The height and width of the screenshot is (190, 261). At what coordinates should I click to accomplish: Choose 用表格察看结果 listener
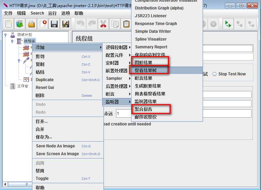point(167,94)
